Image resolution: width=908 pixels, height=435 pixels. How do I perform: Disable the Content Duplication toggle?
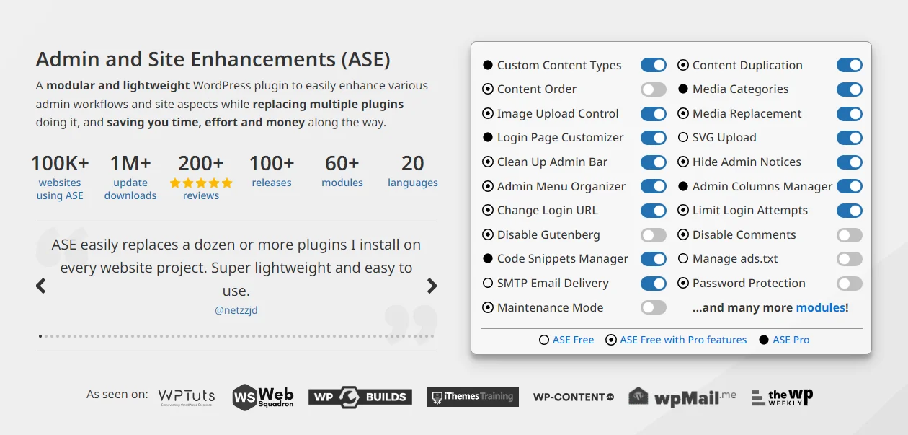click(850, 65)
